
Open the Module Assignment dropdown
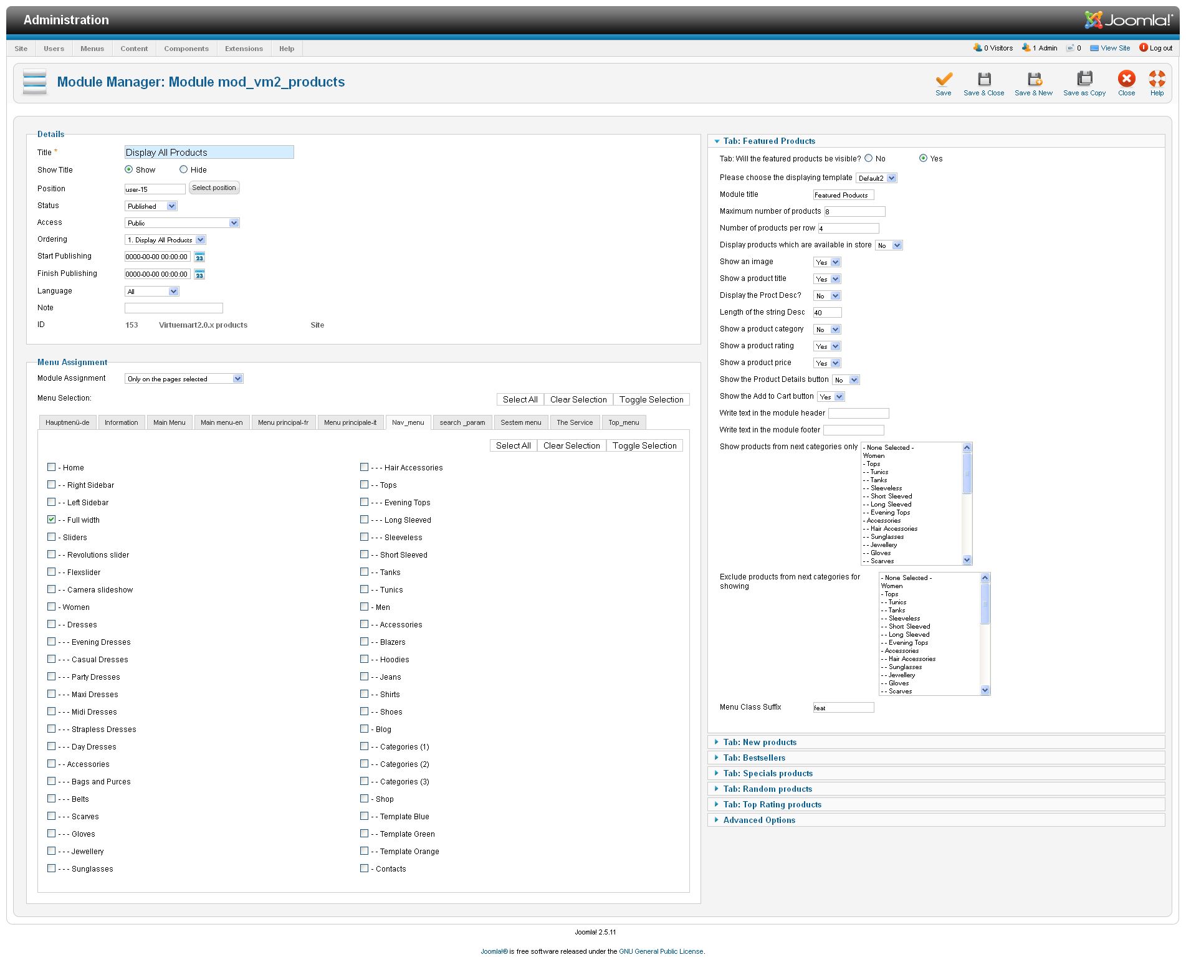[184, 379]
